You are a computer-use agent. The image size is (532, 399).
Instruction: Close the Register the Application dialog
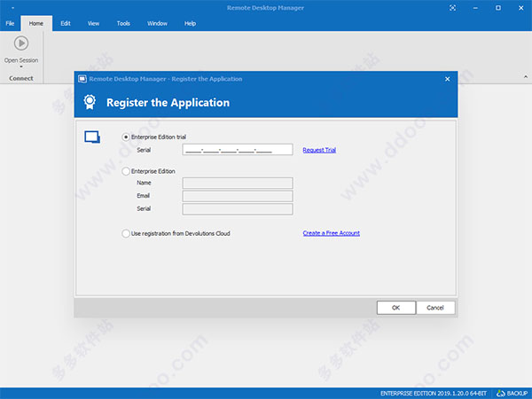pos(448,79)
